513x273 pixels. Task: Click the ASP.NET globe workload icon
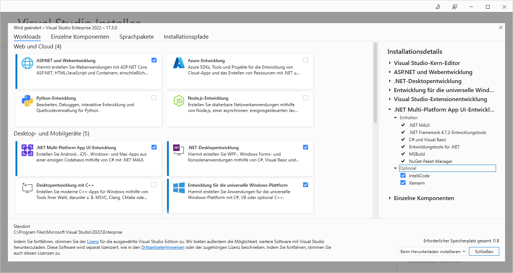(x=27, y=63)
